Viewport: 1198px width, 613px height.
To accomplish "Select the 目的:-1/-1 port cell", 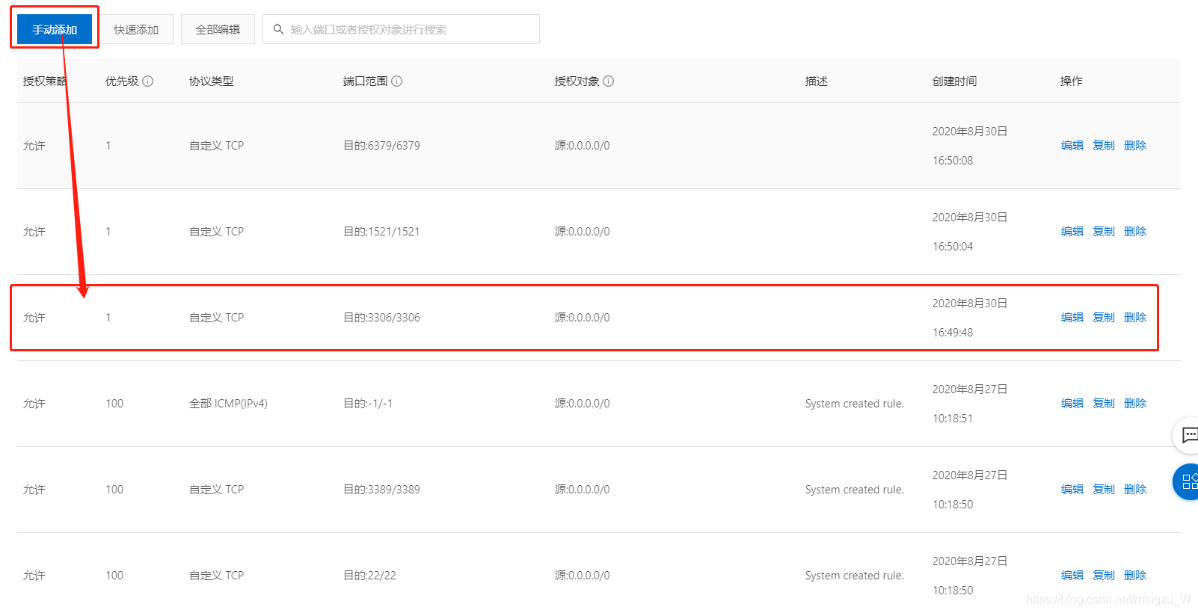I will [x=368, y=403].
